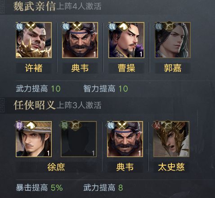This screenshot has height=198, width=215.
Task: Click 蜀 faction badge on locked hero
Action: pyautogui.click(x=64, y=125)
